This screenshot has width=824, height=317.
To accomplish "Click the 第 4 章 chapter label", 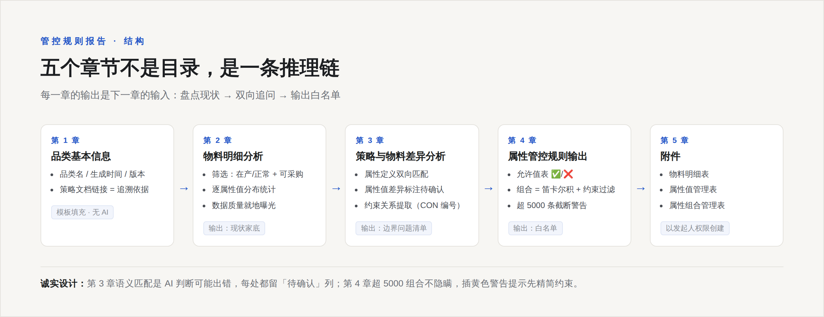I will click(x=522, y=140).
